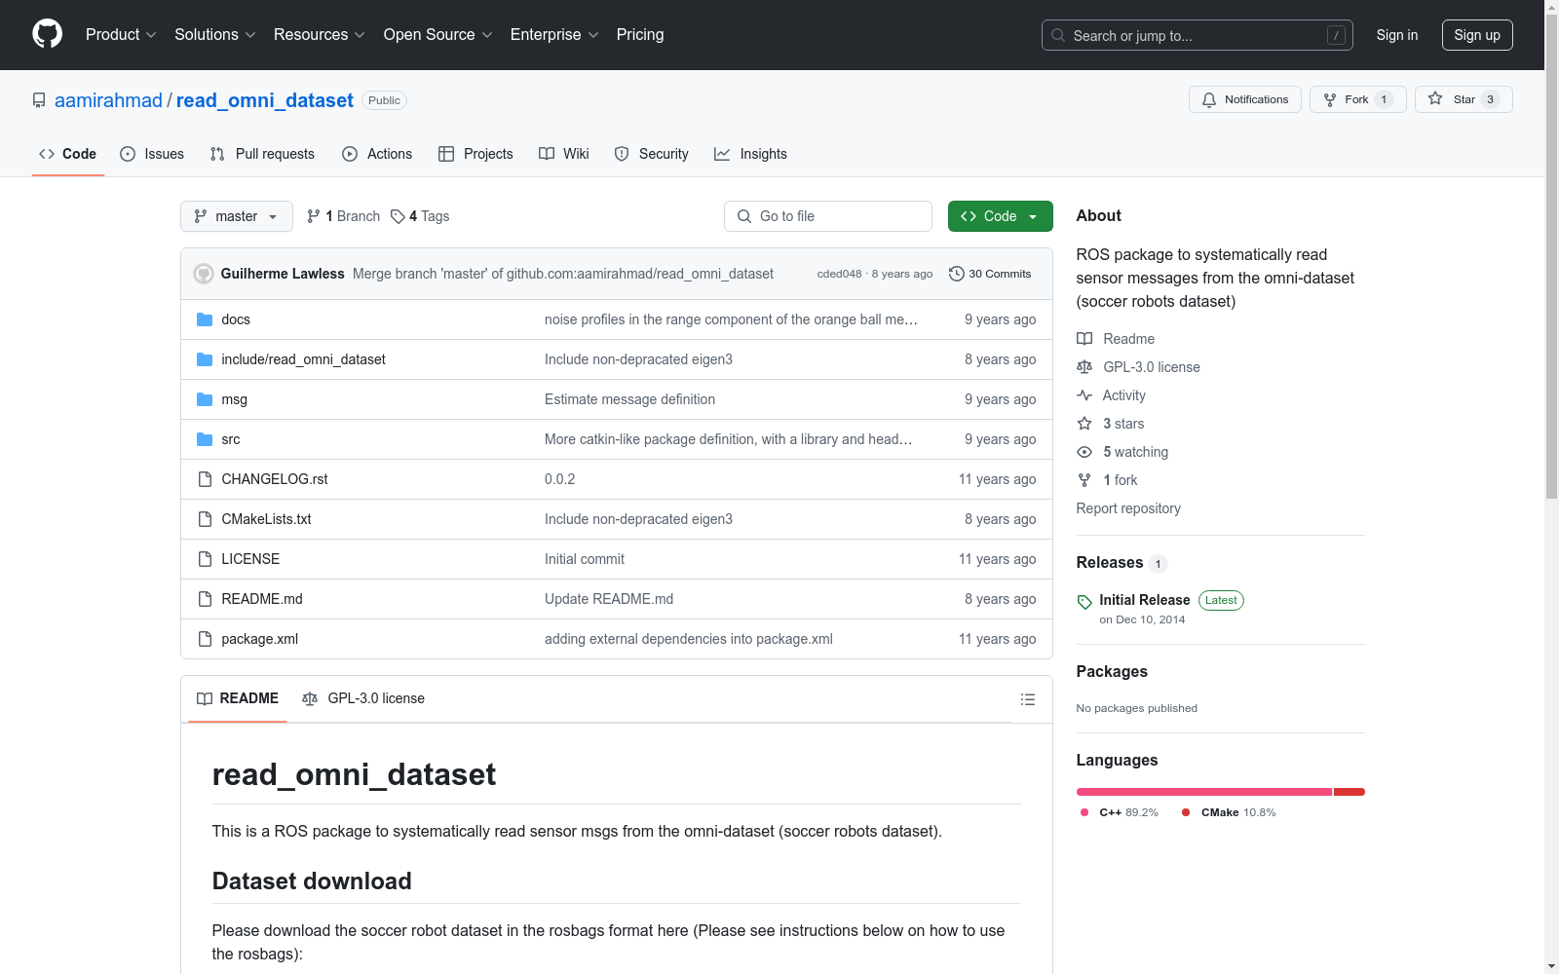Open the docs folder icon
The height and width of the screenshot is (974, 1559).
click(x=205, y=319)
